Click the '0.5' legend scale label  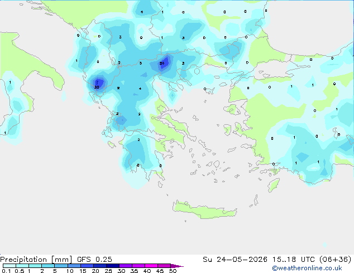tap(20, 271)
